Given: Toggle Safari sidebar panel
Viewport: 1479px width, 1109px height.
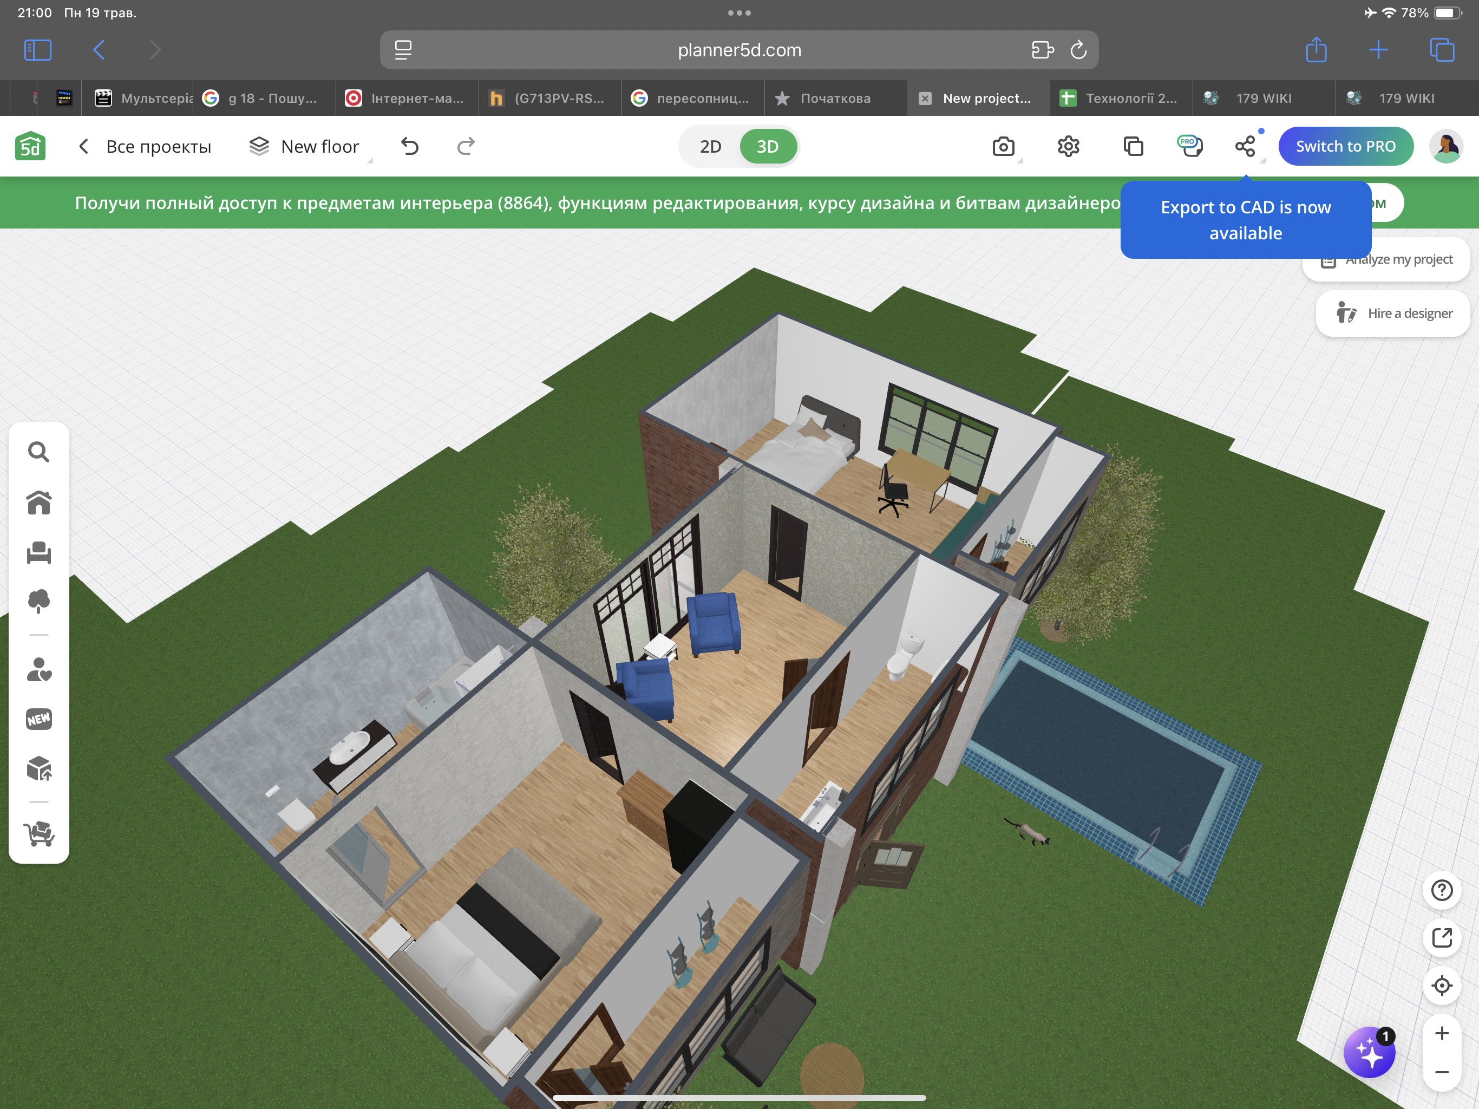Looking at the screenshot, I should tap(37, 50).
